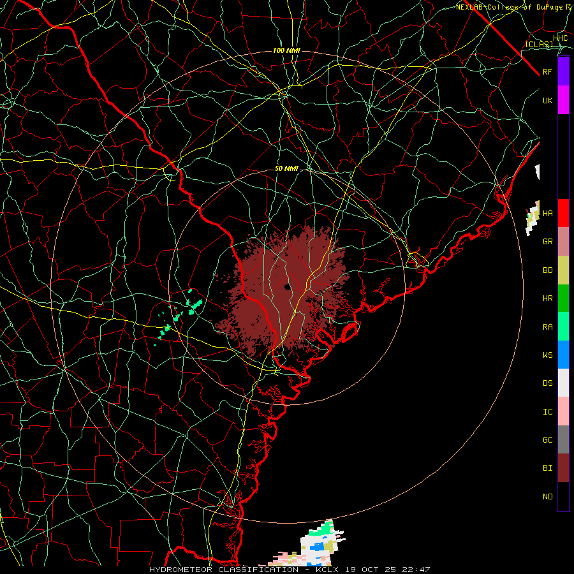Click the RF purple legend swatch
The height and width of the screenshot is (574, 574).
pos(563,71)
